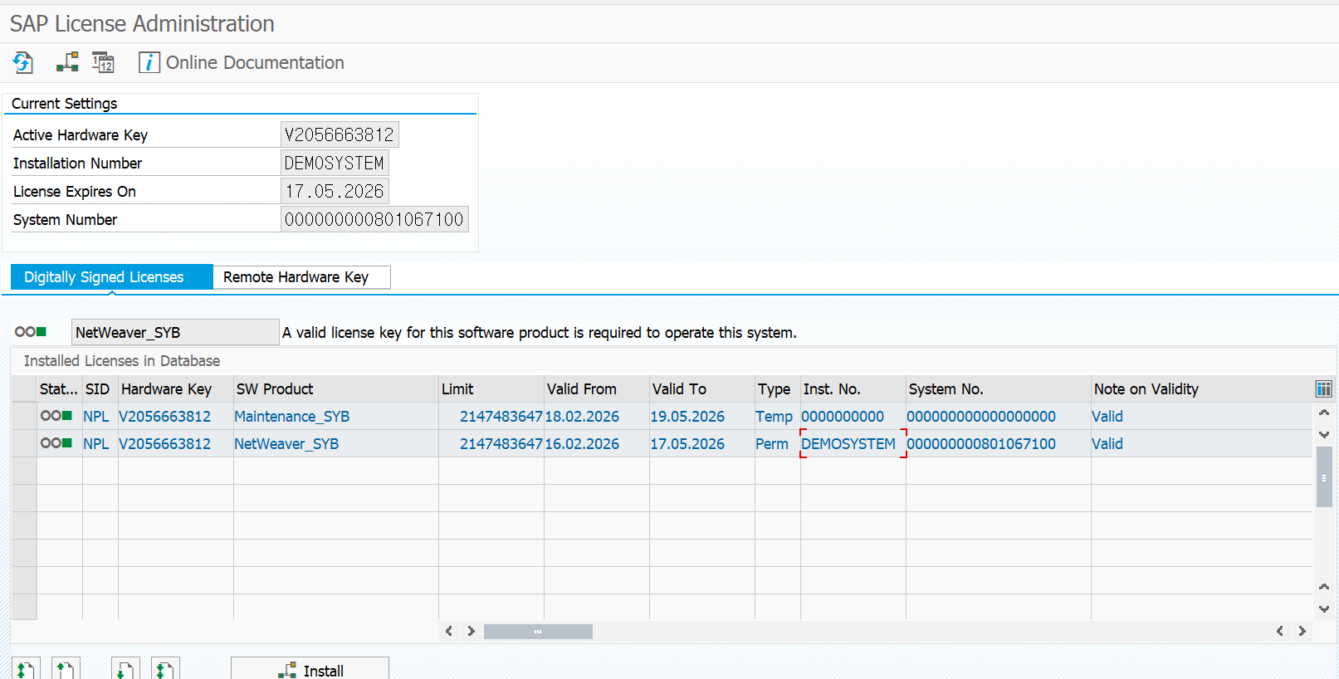Click the Inst. No. column header
Screen dimensions: 1339x679
pyautogui.click(x=853, y=388)
